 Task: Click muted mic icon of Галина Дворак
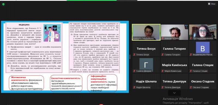(134, 71)
